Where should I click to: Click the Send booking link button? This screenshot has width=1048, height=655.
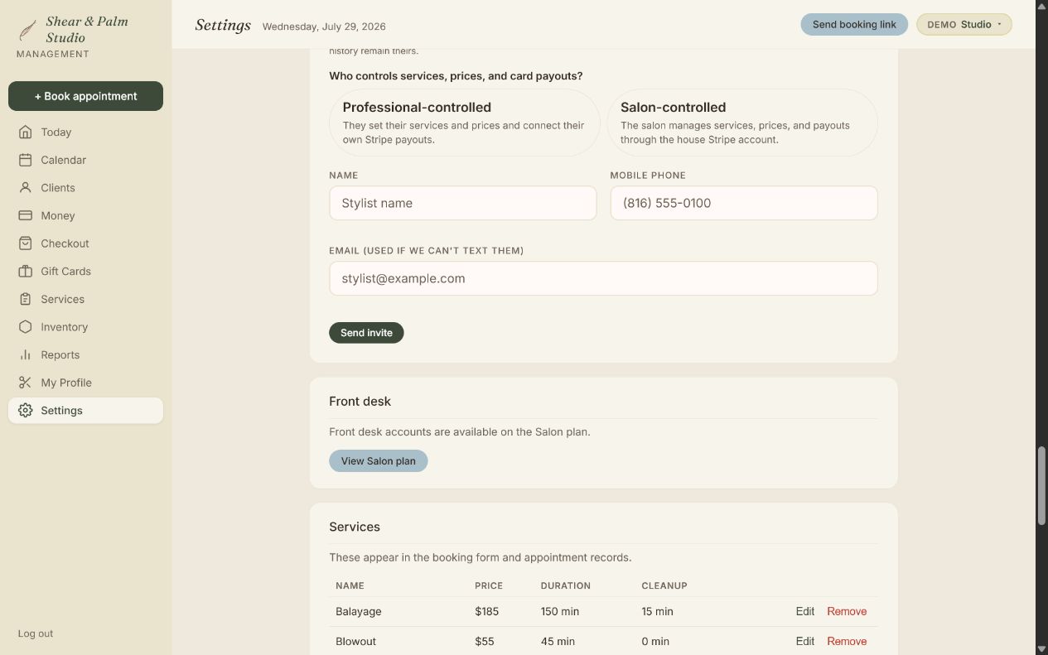(x=854, y=24)
